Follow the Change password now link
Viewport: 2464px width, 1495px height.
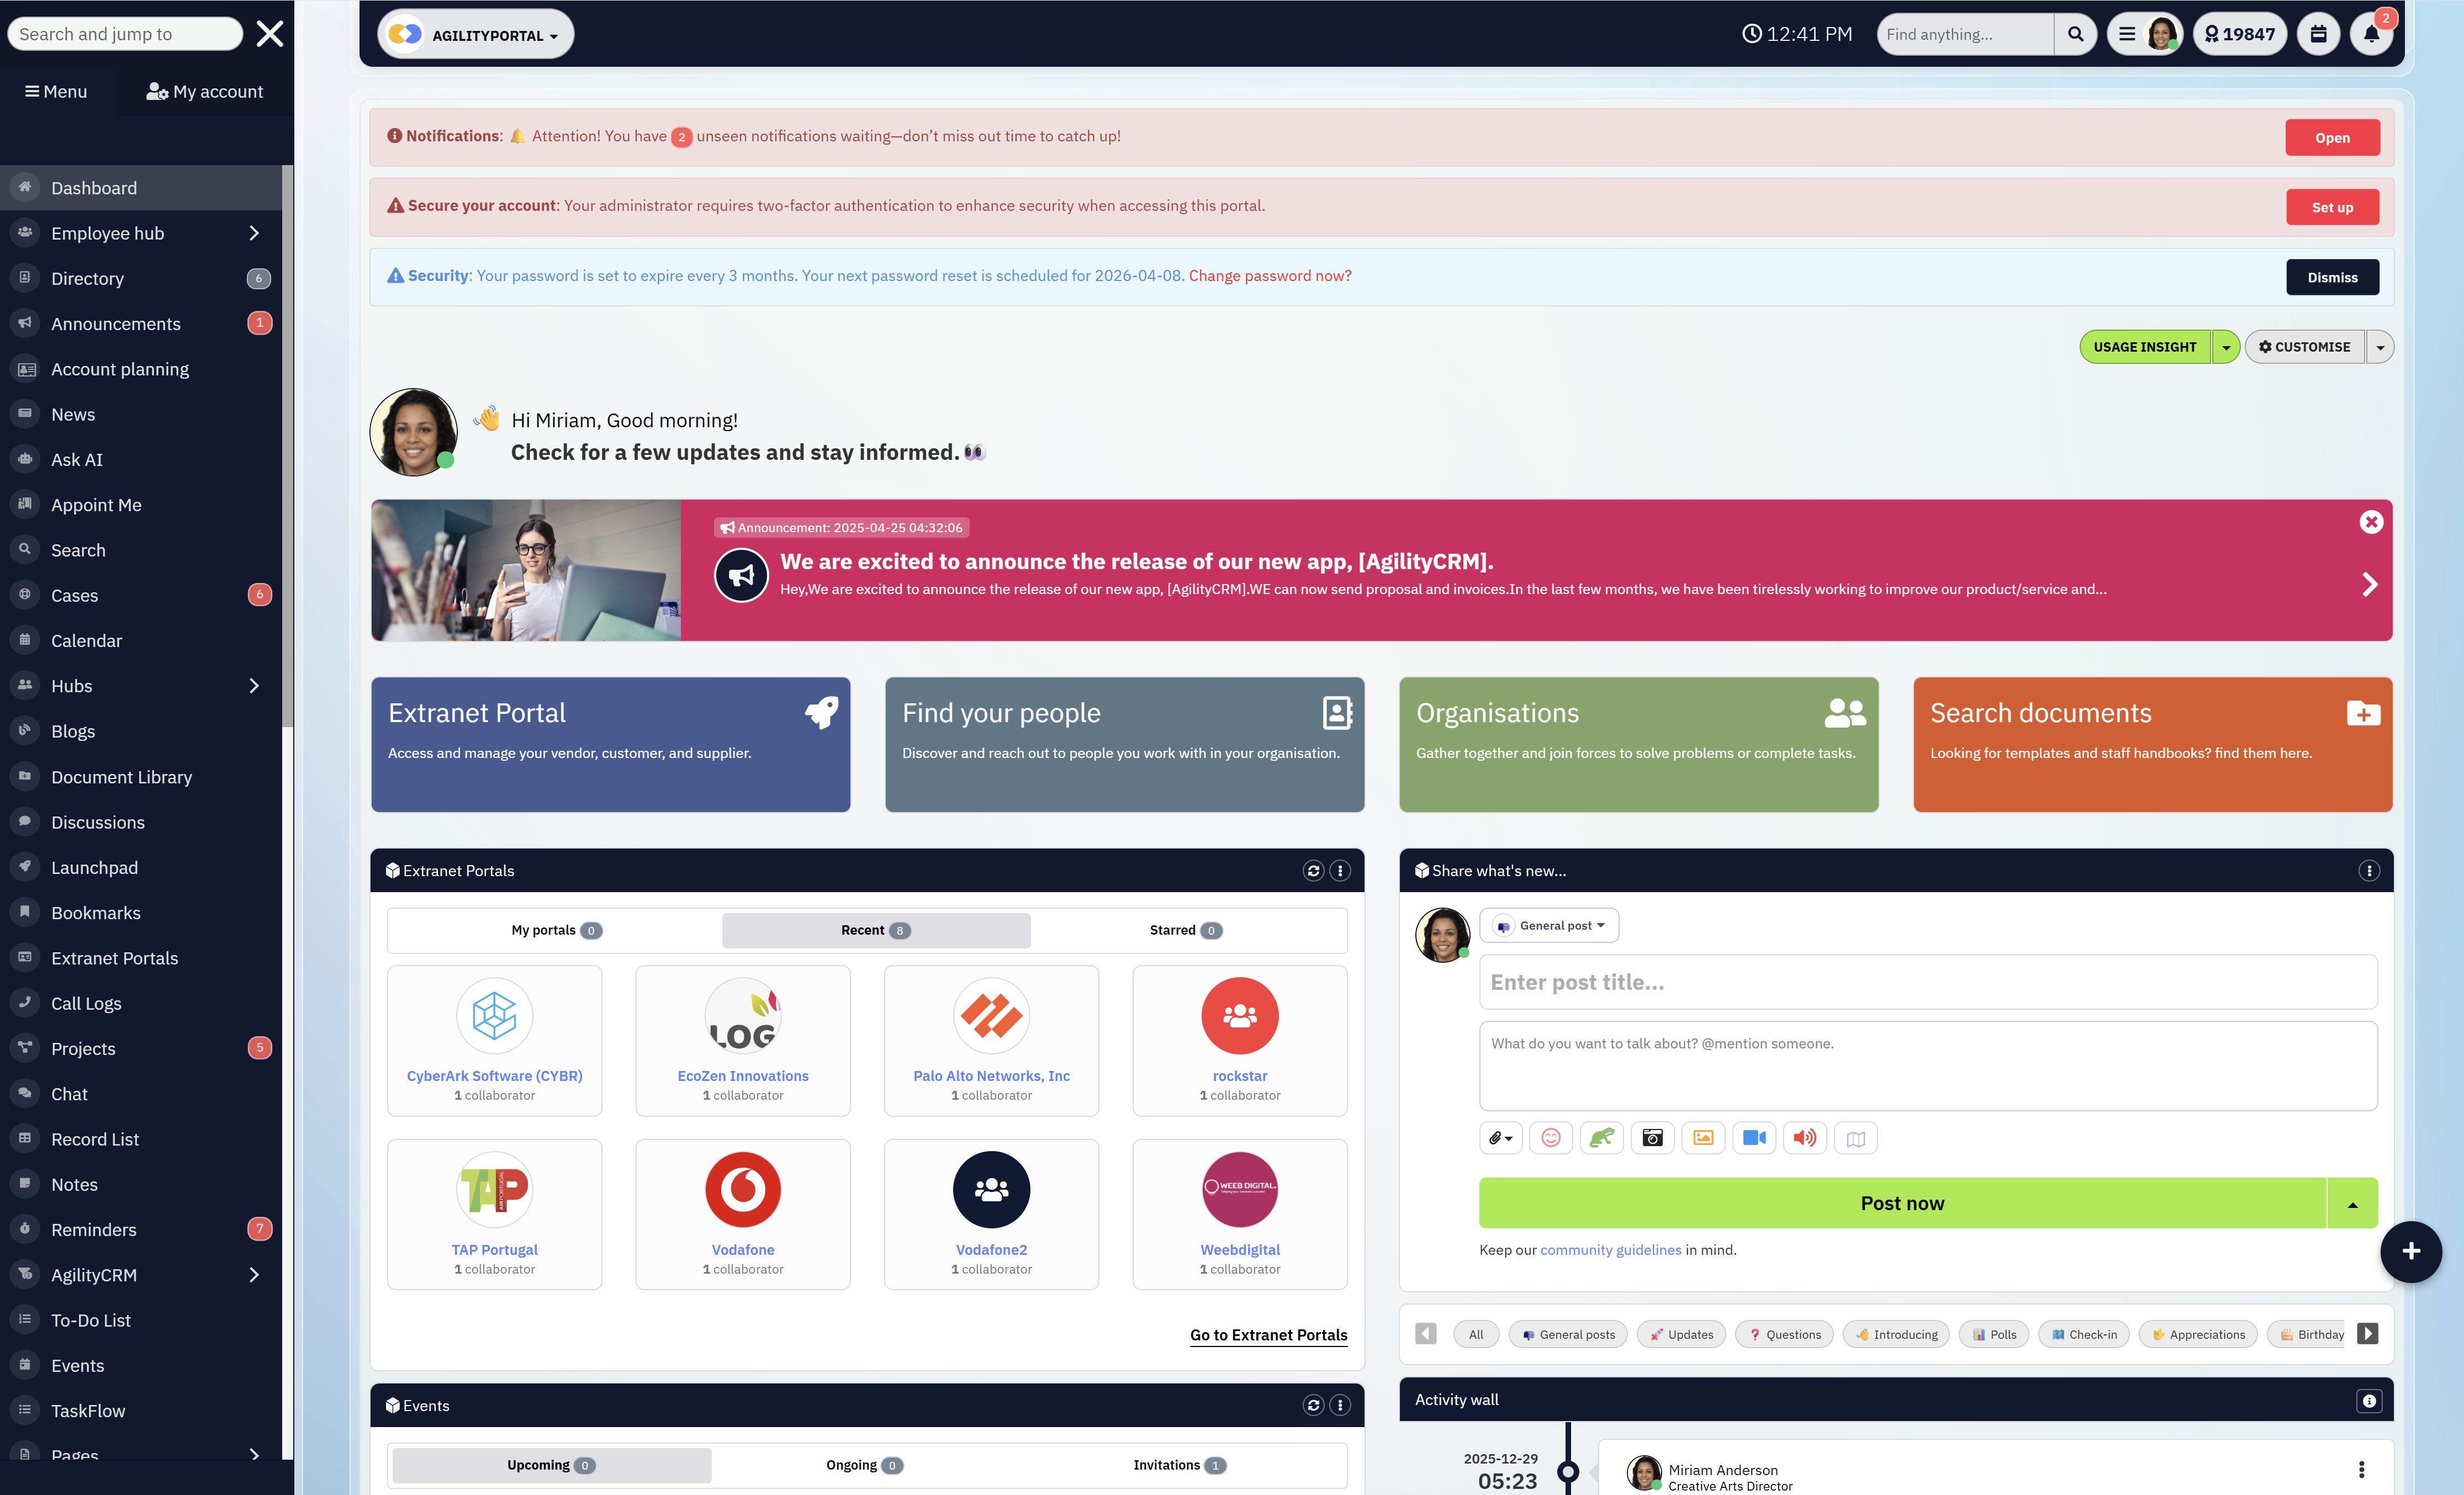point(1269,275)
